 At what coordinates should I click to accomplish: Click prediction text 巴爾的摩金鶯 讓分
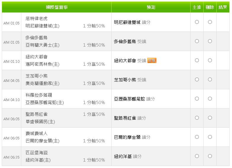point(132,137)
